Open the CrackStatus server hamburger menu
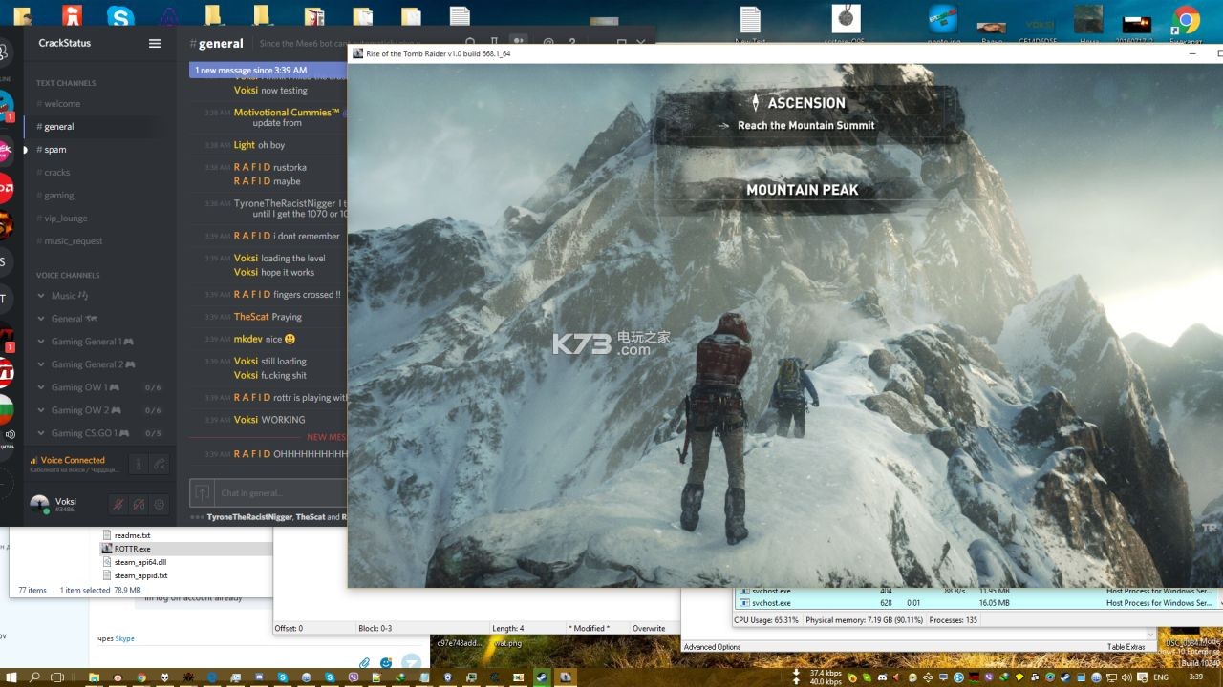This screenshot has width=1223, height=687. coord(155,43)
